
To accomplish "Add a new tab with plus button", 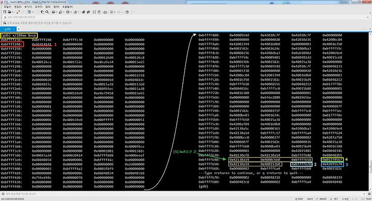I will coord(19,29).
